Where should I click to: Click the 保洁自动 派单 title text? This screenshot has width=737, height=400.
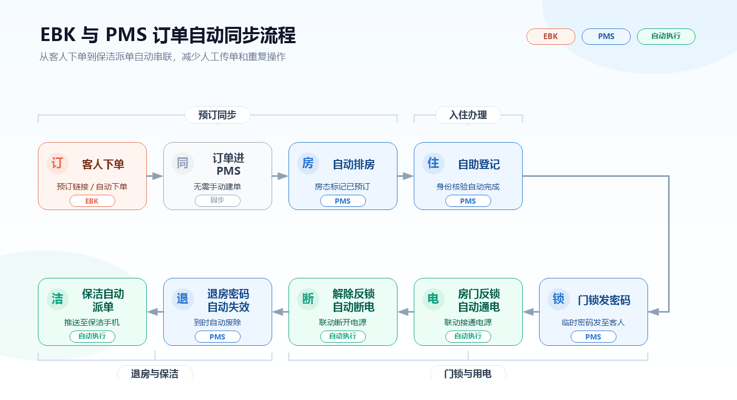click(103, 300)
